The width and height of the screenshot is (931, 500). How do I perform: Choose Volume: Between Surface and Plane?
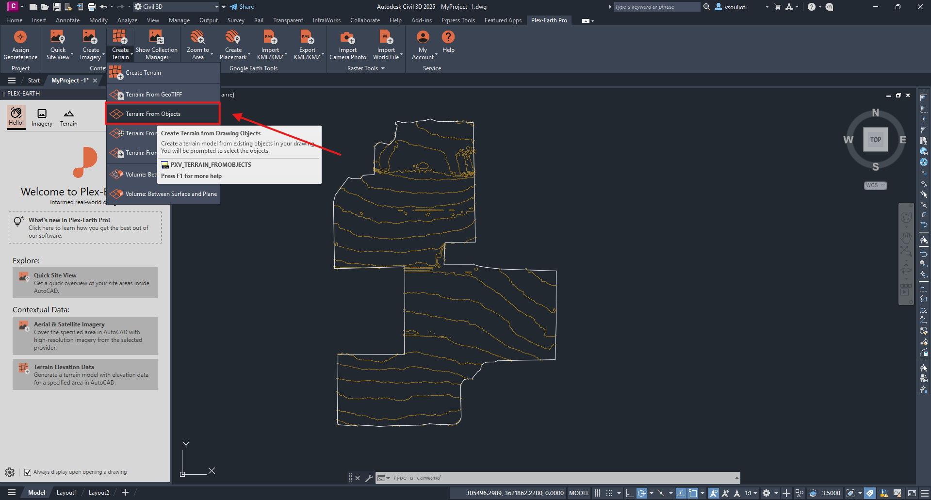coord(163,194)
